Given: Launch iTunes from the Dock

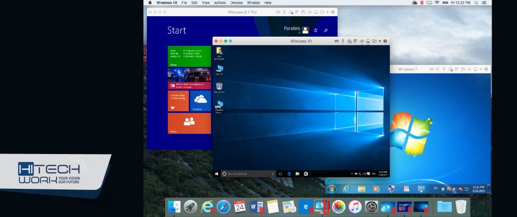Looking at the screenshot, I should click(355, 206).
